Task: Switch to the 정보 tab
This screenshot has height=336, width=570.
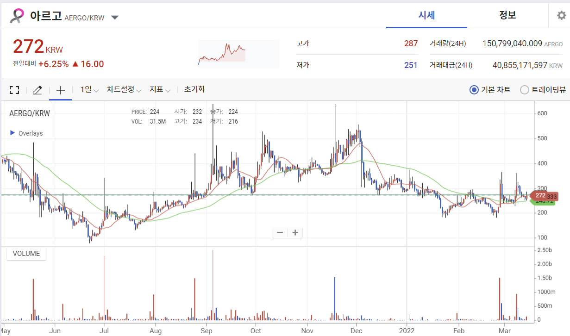Action: click(x=507, y=15)
